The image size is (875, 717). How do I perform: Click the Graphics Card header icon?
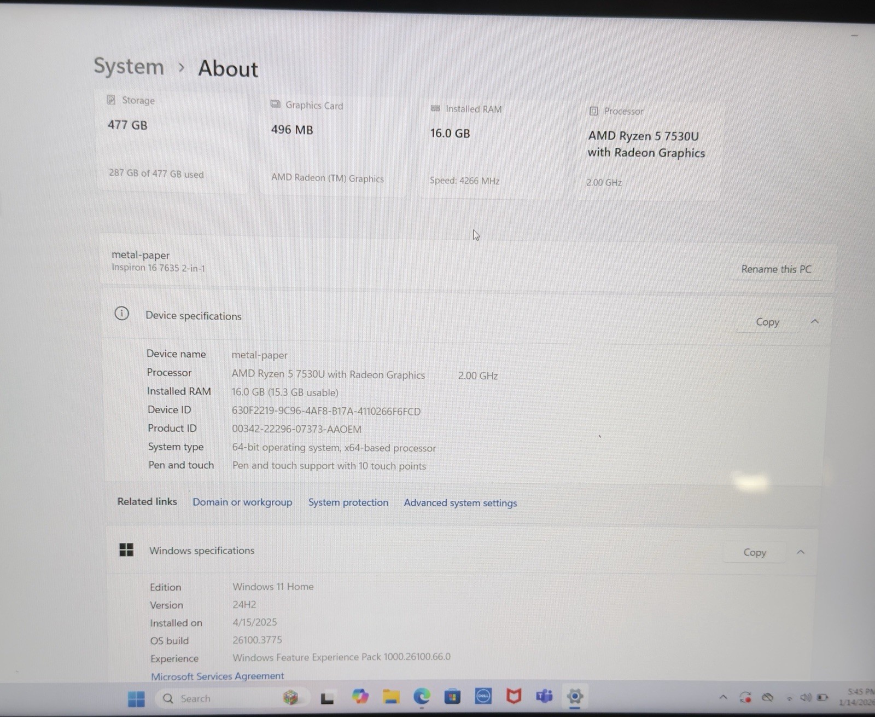[x=276, y=104]
